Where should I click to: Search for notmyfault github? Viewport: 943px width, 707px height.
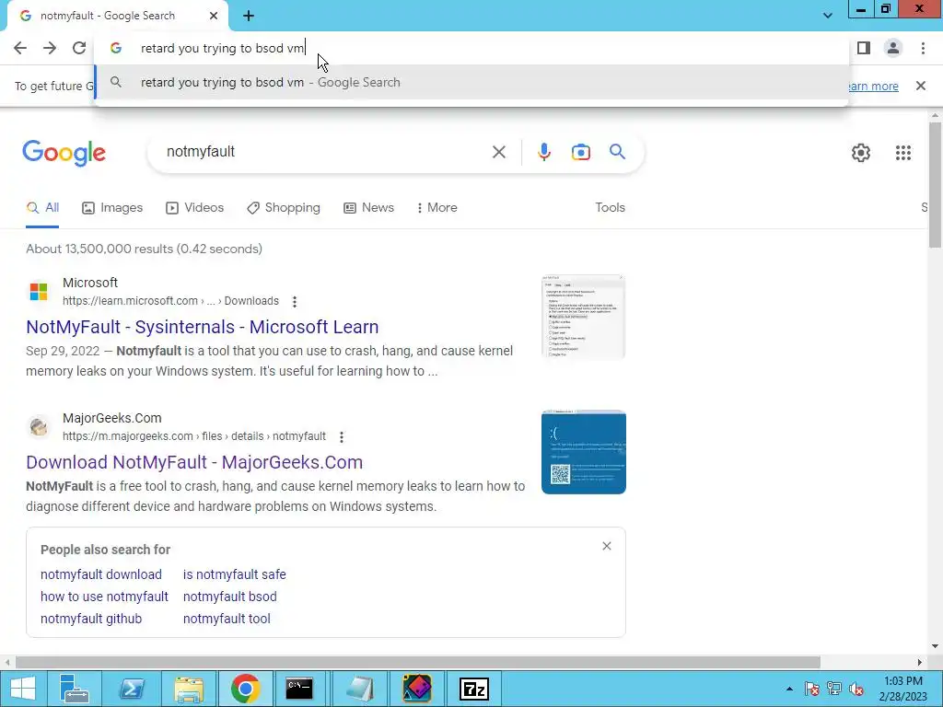pos(91,619)
